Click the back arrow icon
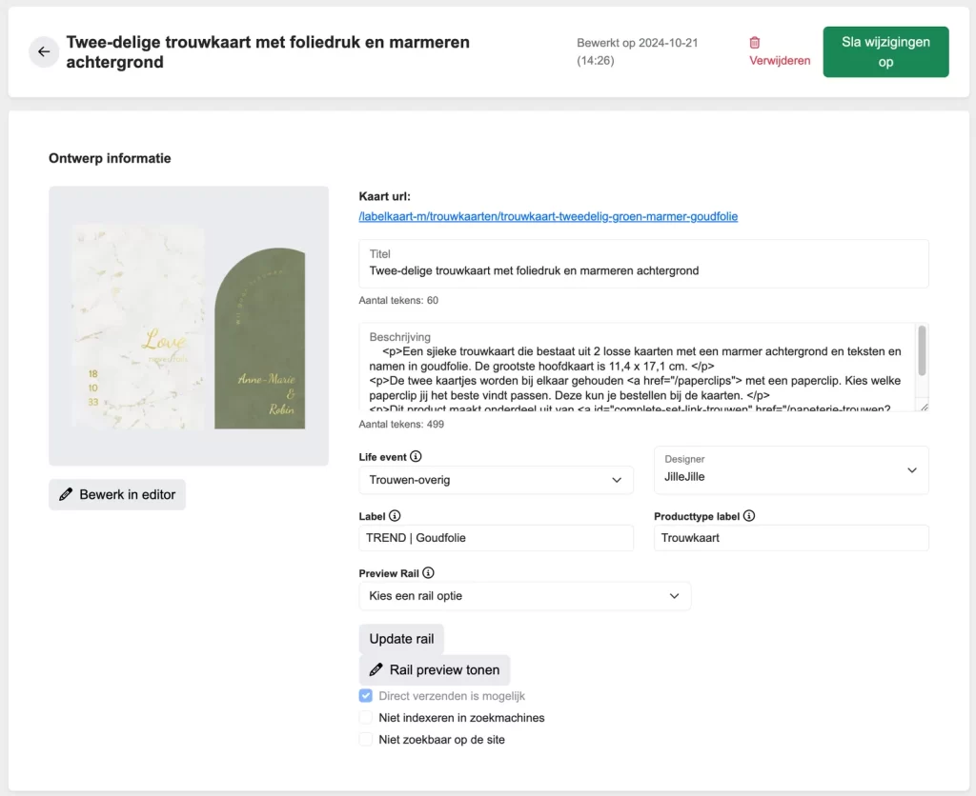Image resolution: width=976 pixels, height=796 pixels. 44,51
